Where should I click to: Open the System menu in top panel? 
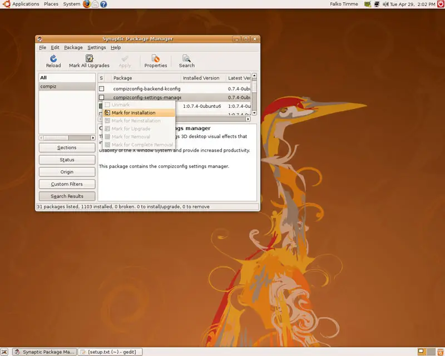click(72, 4)
